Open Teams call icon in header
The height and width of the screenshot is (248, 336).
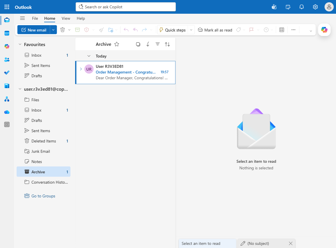pyautogui.click(x=274, y=7)
